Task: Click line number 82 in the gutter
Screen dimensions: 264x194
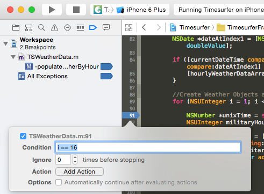Action: pos(132,39)
